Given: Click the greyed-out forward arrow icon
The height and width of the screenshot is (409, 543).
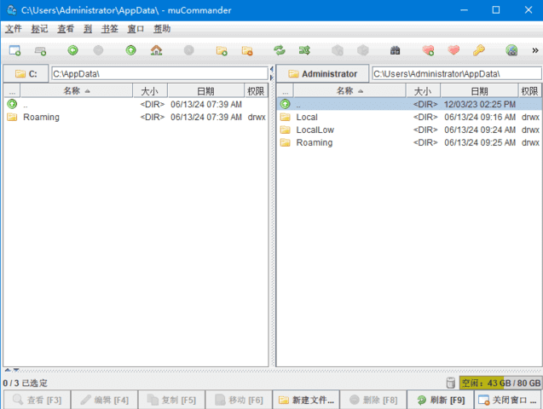Looking at the screenshot, I should [98, 50].
